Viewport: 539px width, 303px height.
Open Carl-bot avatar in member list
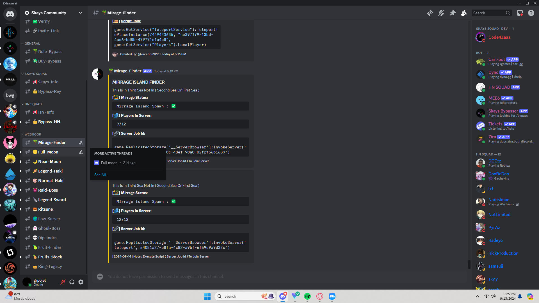[481, 61]
